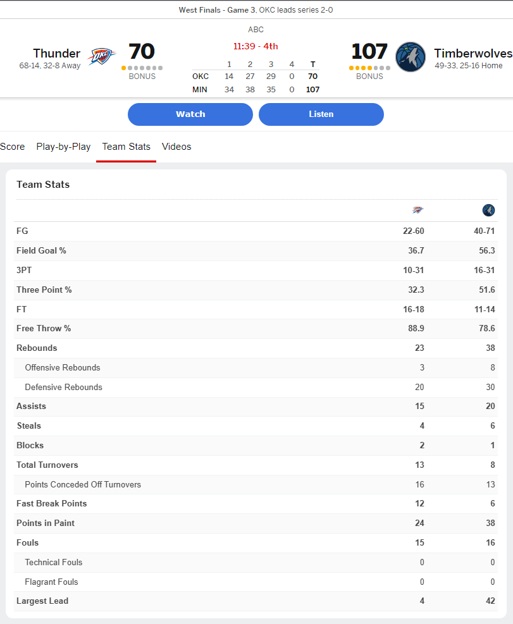
Task: Open the Timberwolves team name link
Action: [473, 53]
